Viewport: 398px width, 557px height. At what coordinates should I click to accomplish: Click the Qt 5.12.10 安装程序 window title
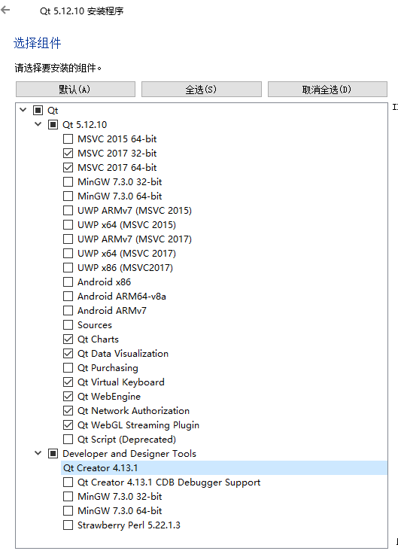(82, 11)
